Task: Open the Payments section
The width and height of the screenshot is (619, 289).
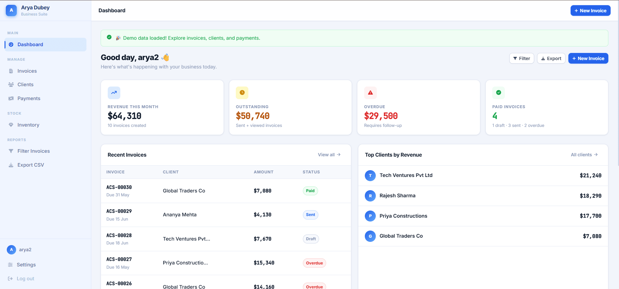Action: point(45,98)
